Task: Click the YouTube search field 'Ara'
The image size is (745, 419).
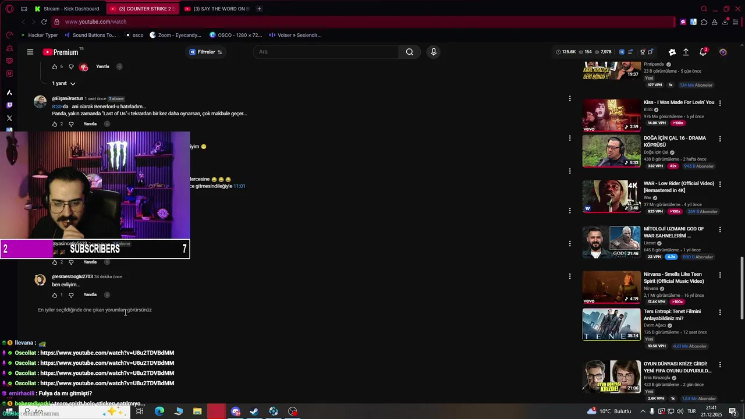Action: [x=326, y=52]
